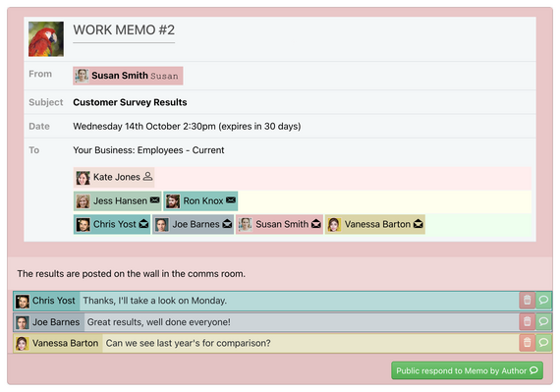560x392 pixels.
Task: Delete Vanessa Barton's comment using trash icon
Action: click(x=527, y=343)
